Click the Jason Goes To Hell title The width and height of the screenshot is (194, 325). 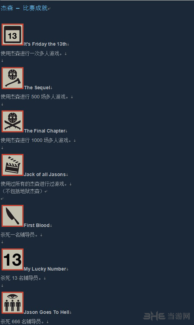click(x=47, y=312)
